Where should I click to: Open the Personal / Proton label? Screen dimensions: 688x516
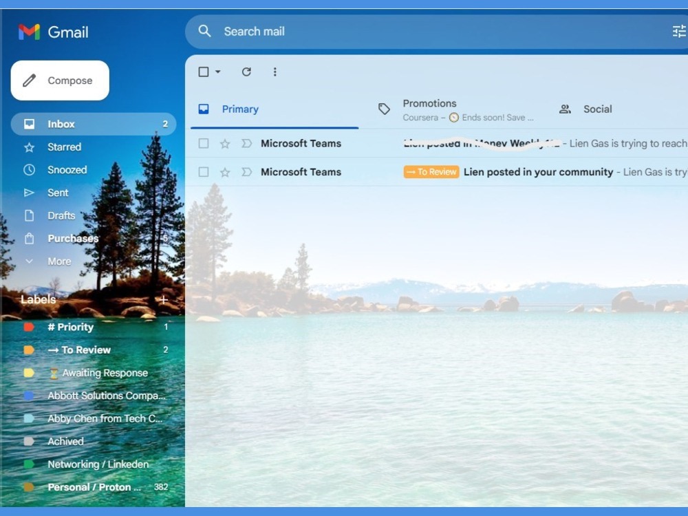pyautogui.click(x=94, y=487)
